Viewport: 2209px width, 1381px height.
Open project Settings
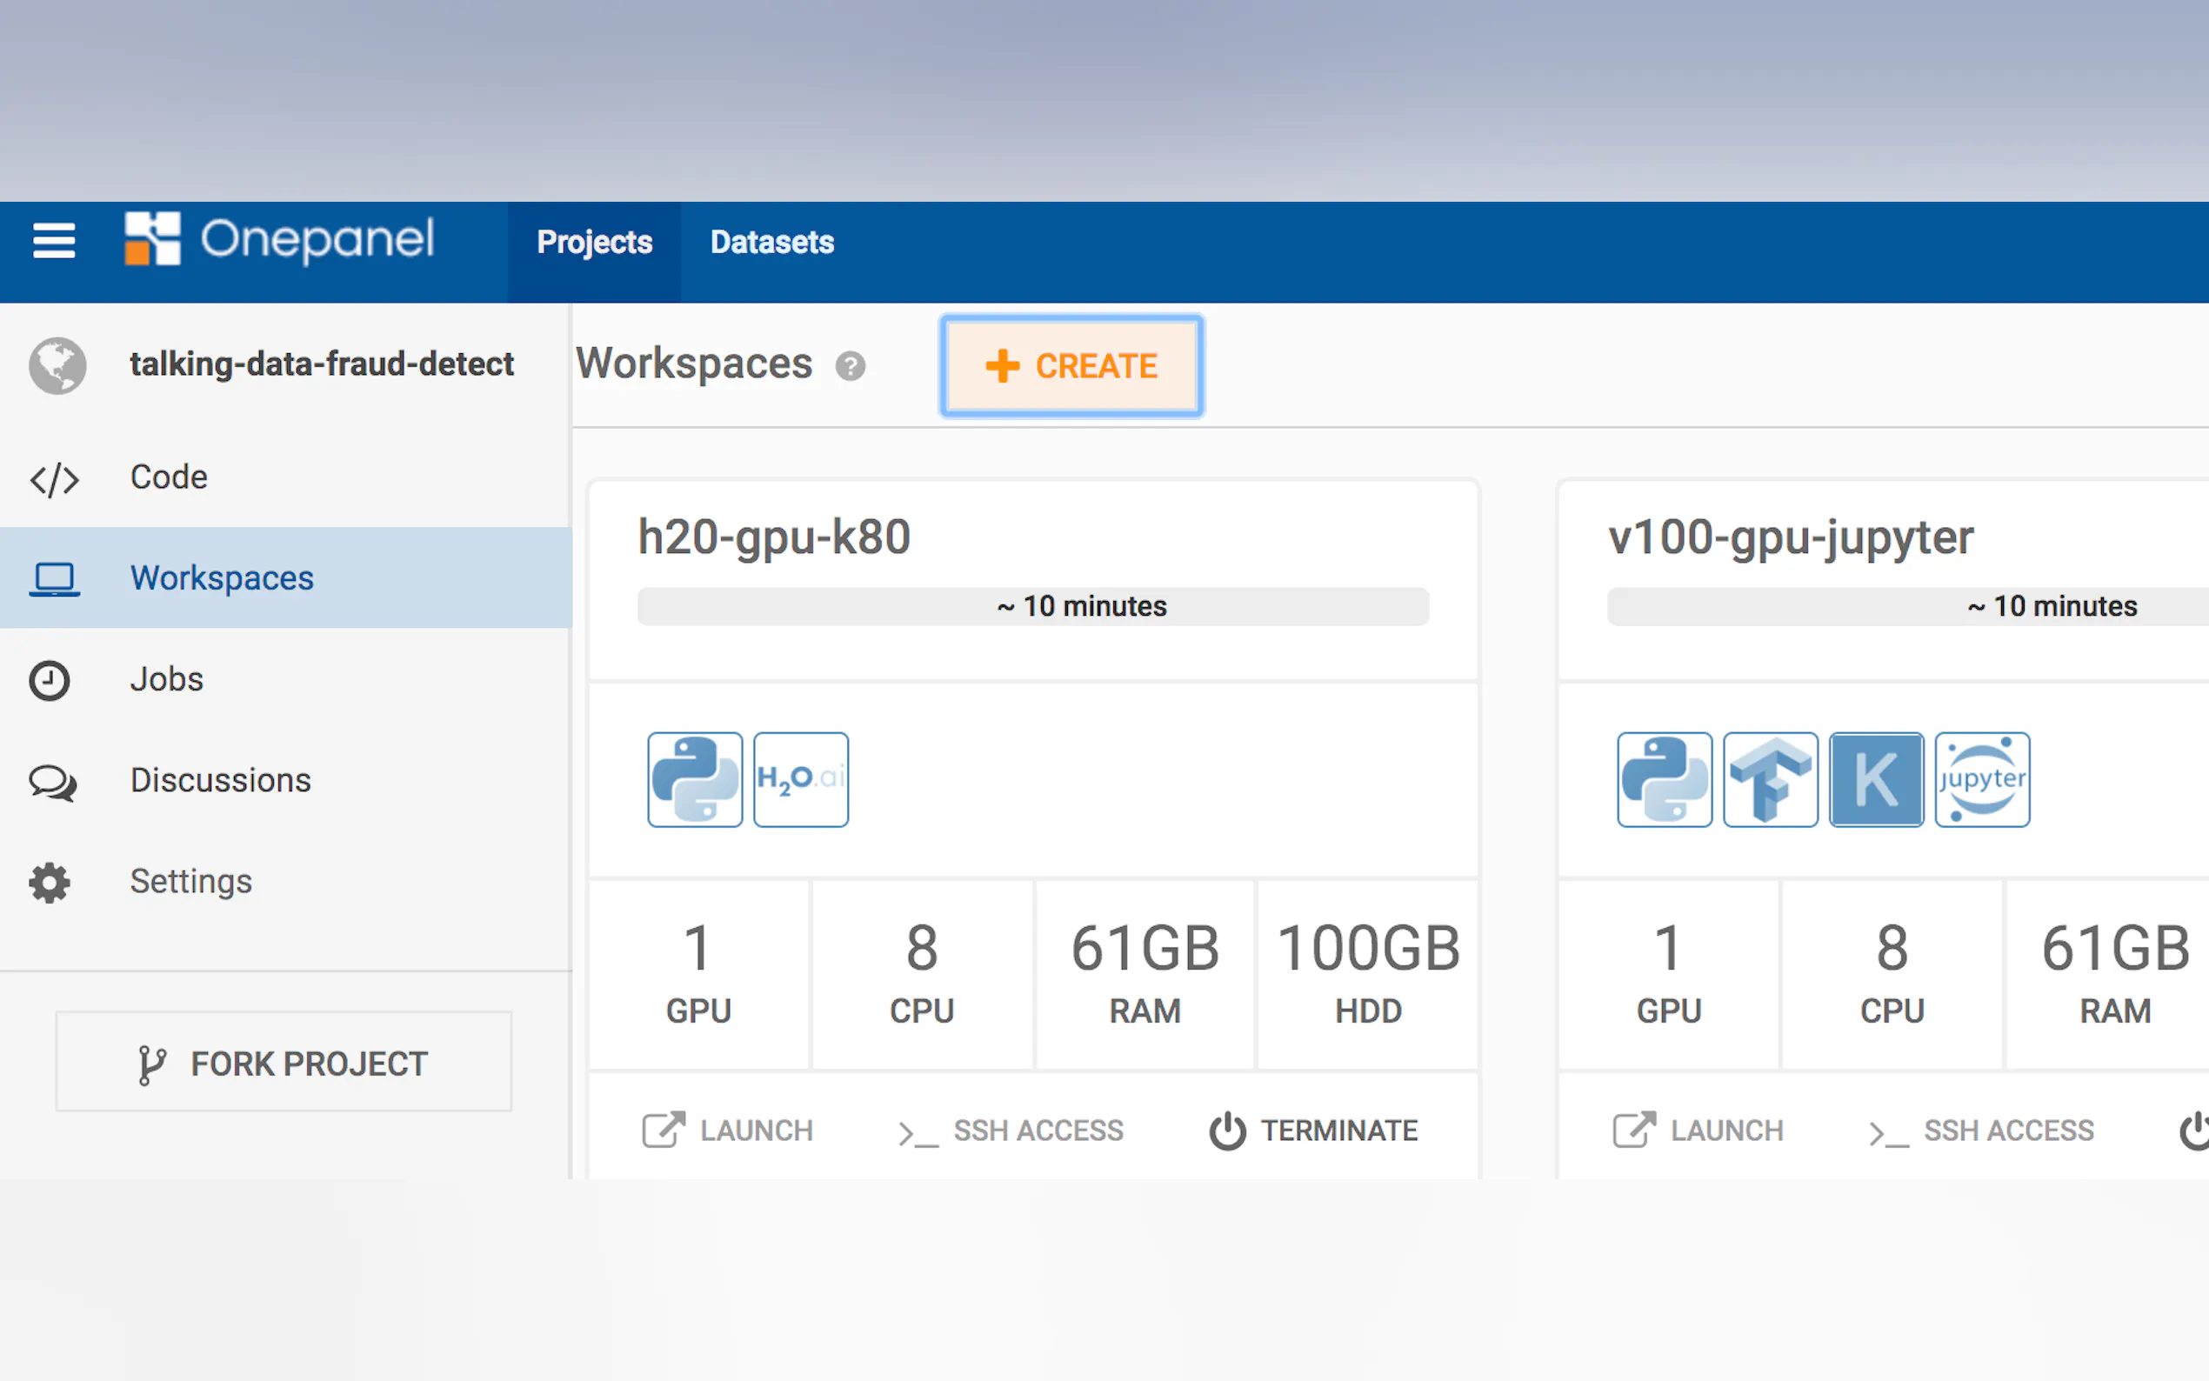[190, 882]
